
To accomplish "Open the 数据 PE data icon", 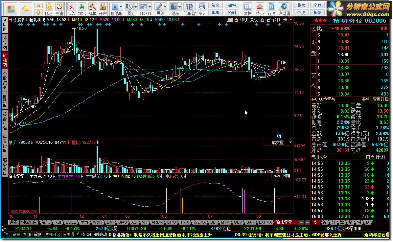I will tap(248, 9).
